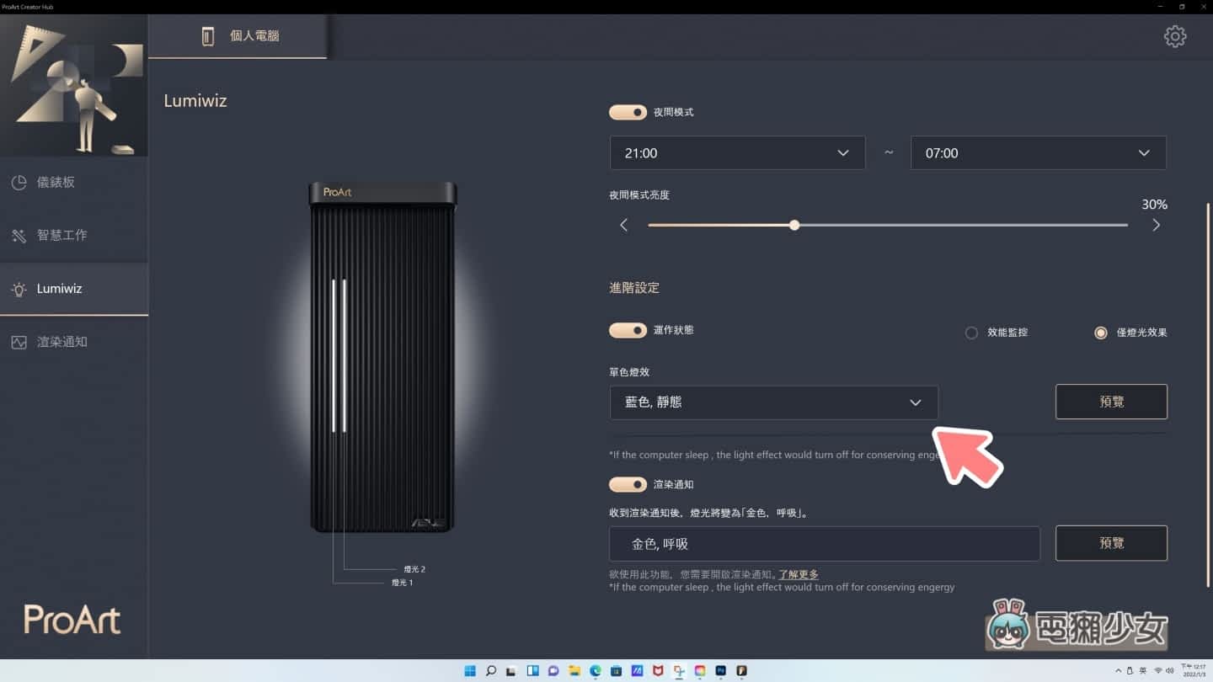Decrease brightness with the left arrow
This screenshot has width=1213, height=682.
pyautogui.click(x=624, y=225)
